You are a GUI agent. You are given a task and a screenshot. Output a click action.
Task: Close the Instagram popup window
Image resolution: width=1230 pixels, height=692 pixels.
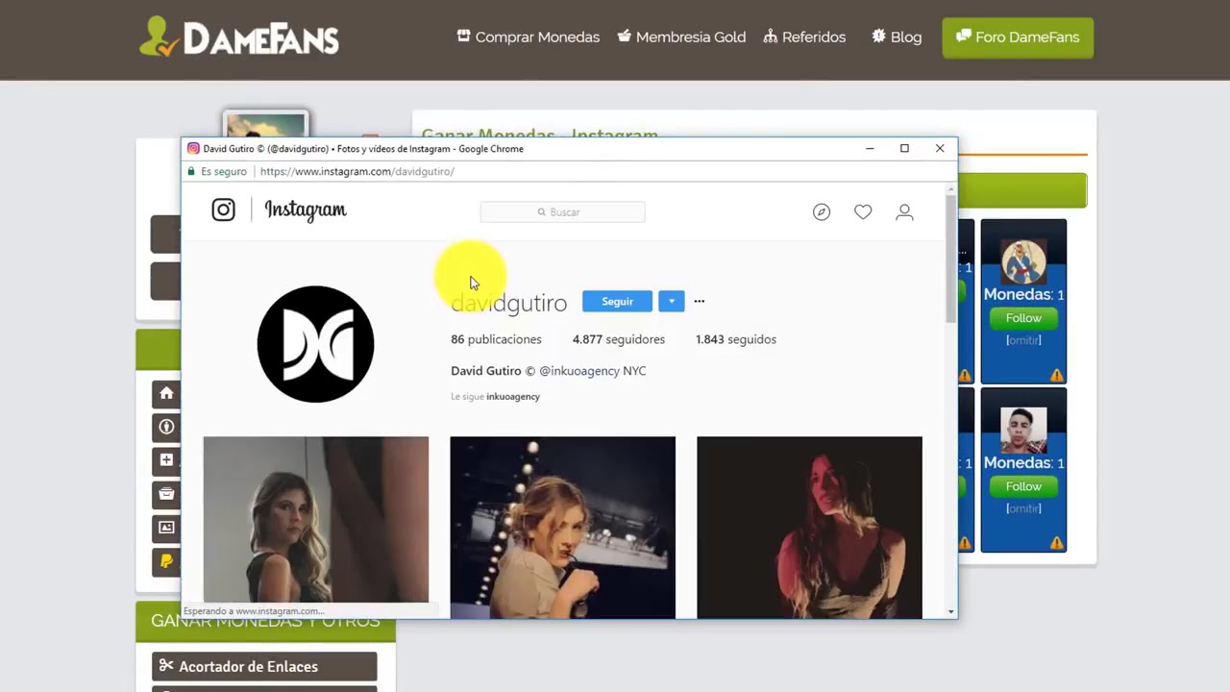[x=940, y=148]
